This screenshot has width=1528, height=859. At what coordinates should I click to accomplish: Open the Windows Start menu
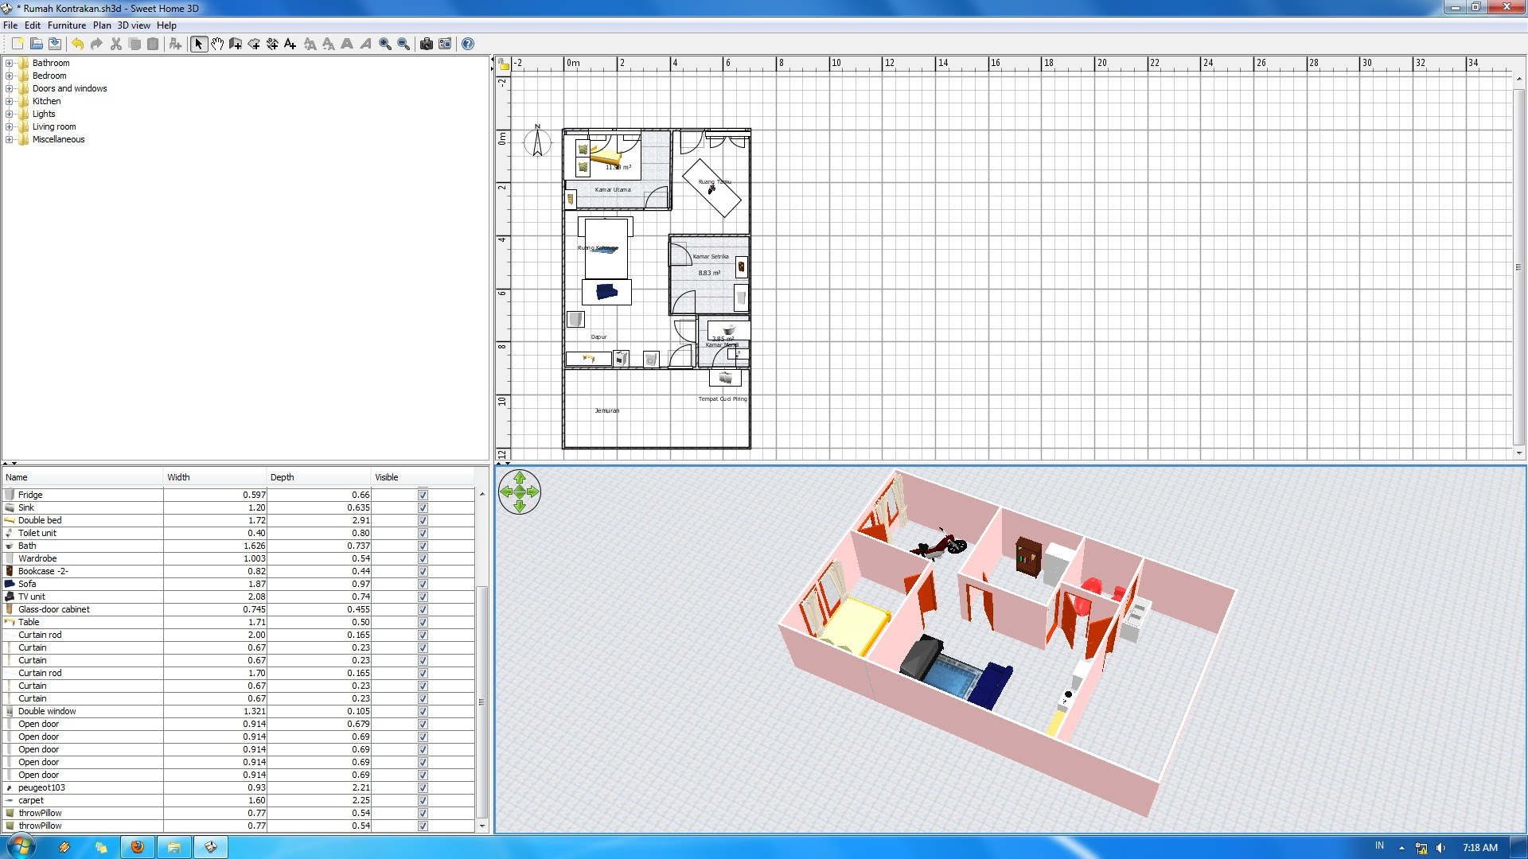21,846
